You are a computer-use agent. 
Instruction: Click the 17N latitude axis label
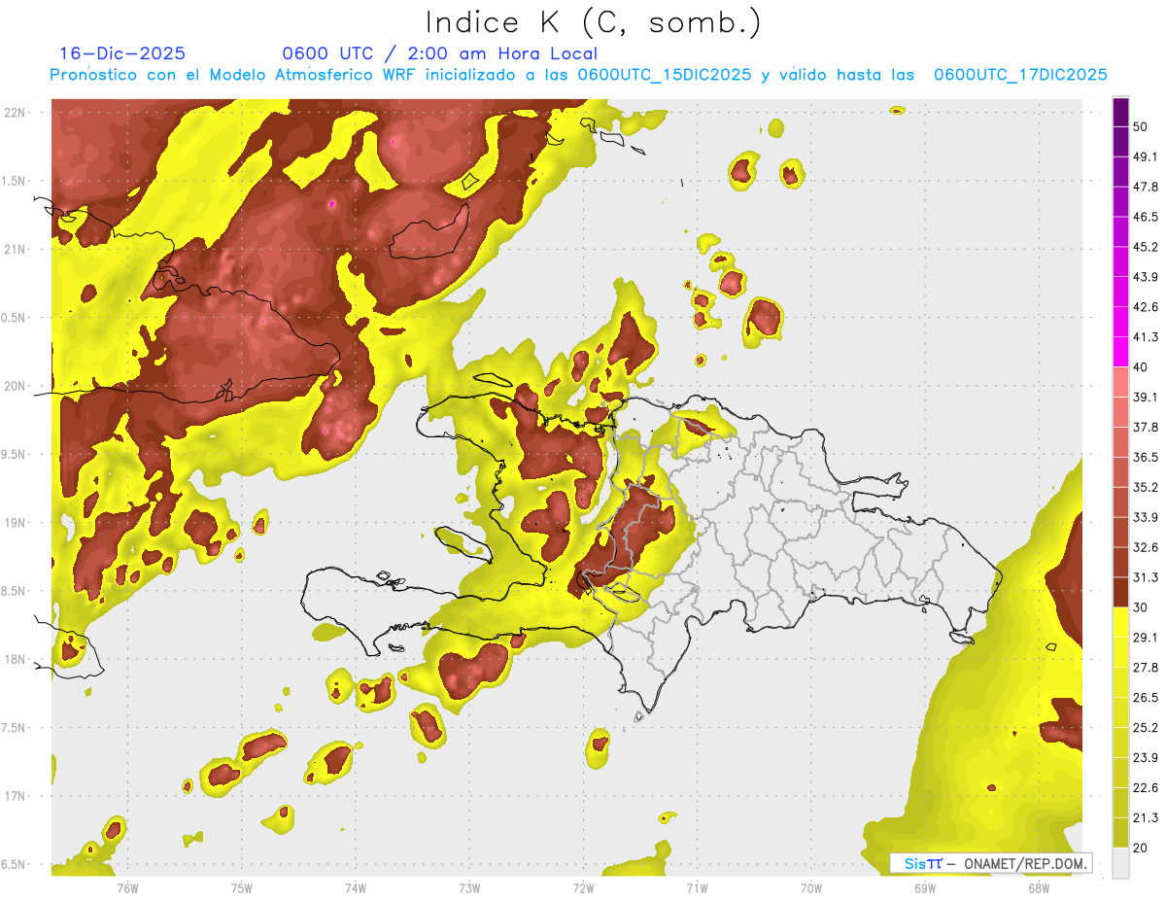(x=17, y=796)
